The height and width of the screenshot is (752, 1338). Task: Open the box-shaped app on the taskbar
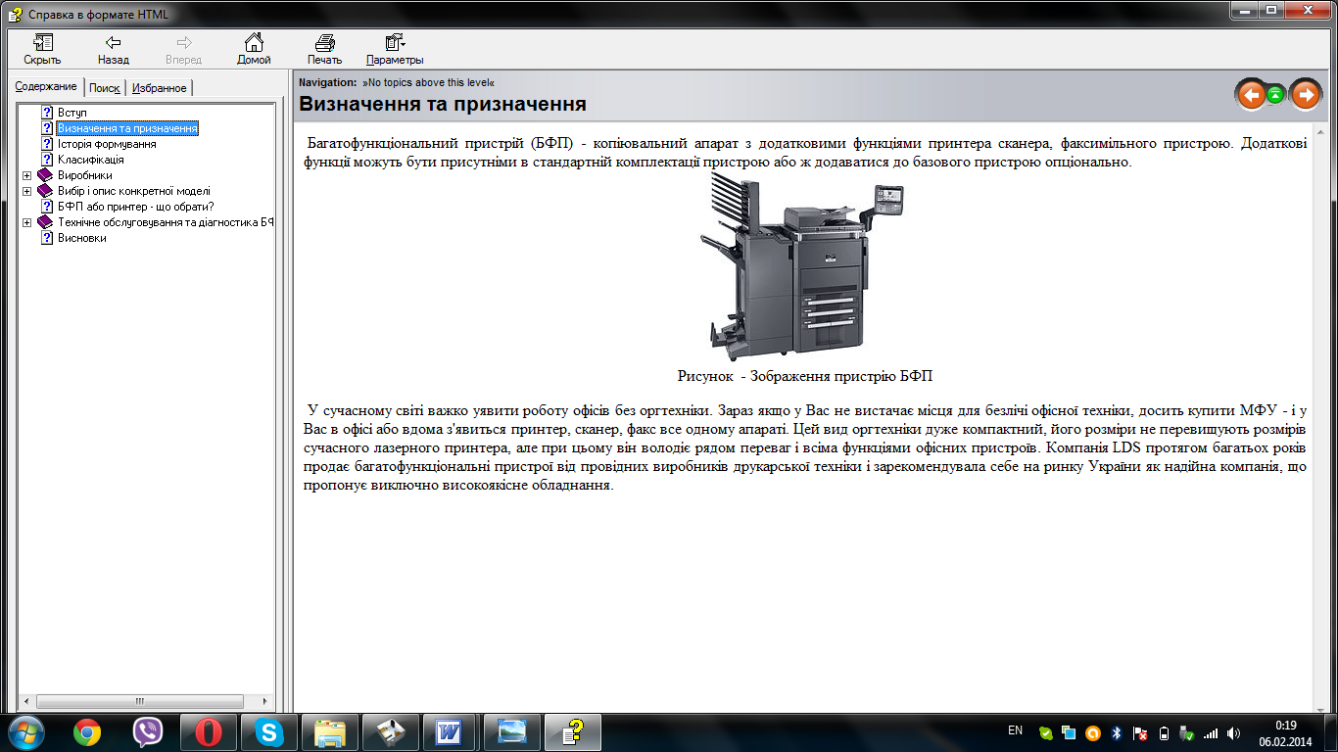[x=391, y=731]
